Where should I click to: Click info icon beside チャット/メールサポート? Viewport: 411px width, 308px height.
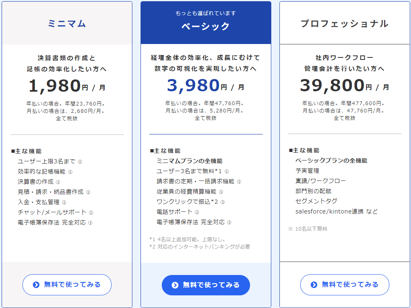point(91,213)
